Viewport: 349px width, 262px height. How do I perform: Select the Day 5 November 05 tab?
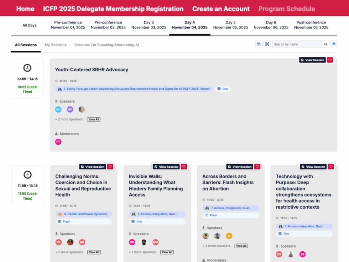[230, 25]
